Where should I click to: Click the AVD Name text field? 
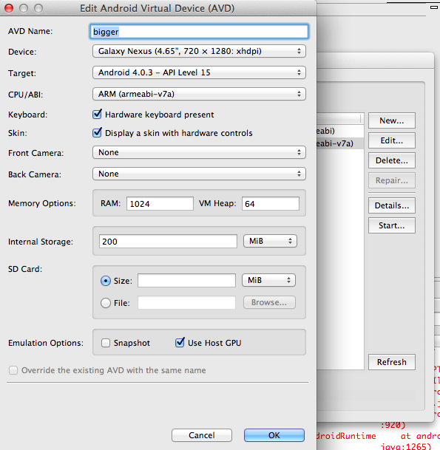click(199, 32)
